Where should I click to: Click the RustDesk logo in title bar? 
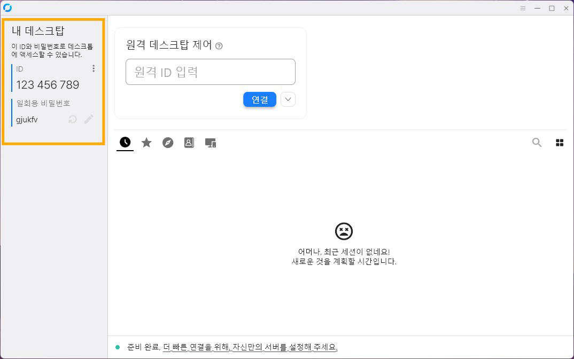(x=7, y=8)
